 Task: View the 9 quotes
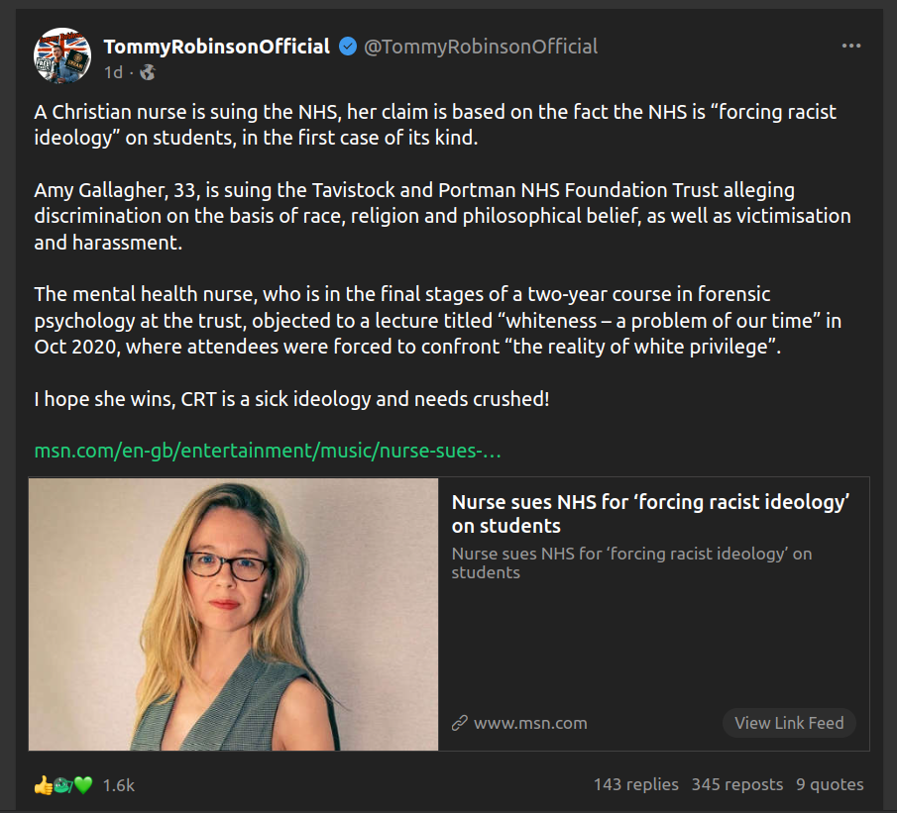tap(830, 784)
